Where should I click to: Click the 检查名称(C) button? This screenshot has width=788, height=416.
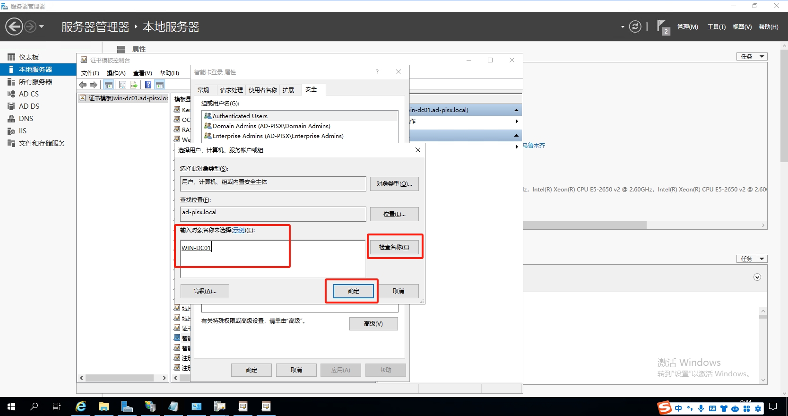394,247
